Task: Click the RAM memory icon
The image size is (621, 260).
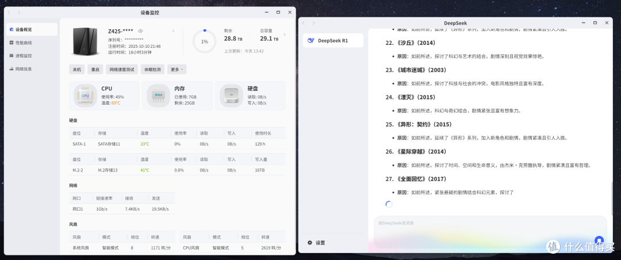Action: tap(159, 95)
